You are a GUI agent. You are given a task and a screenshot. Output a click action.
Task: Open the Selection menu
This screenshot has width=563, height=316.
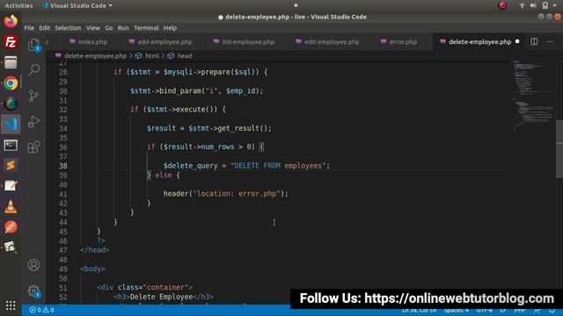coord(68,28)
